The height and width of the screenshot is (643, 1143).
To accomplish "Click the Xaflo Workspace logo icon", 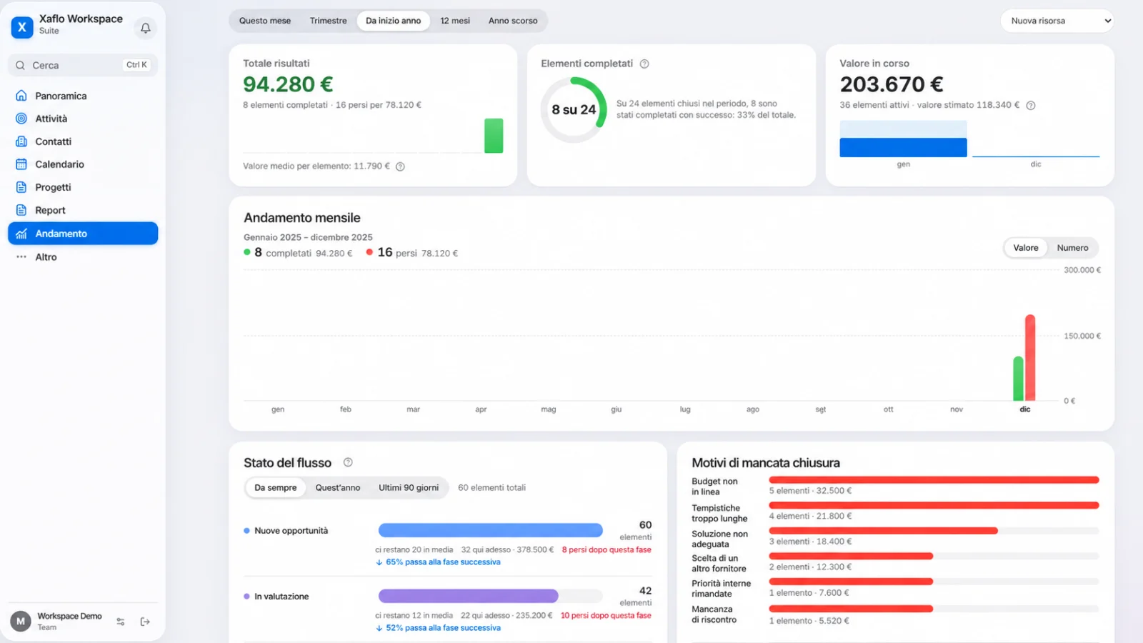I will [x=22, y=27].
